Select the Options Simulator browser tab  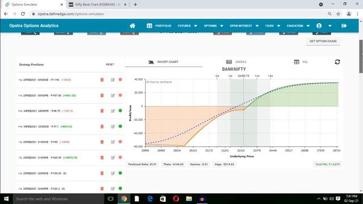pos(34,5)
